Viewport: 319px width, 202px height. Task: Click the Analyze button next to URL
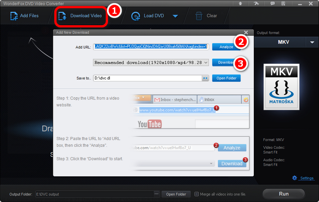pos(226,47)
